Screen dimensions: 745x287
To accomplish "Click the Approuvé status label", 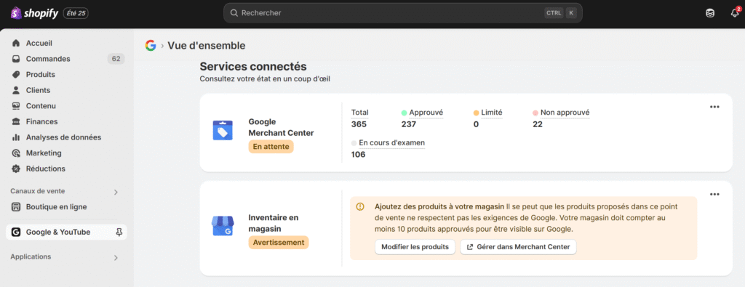I will point(426,113).
